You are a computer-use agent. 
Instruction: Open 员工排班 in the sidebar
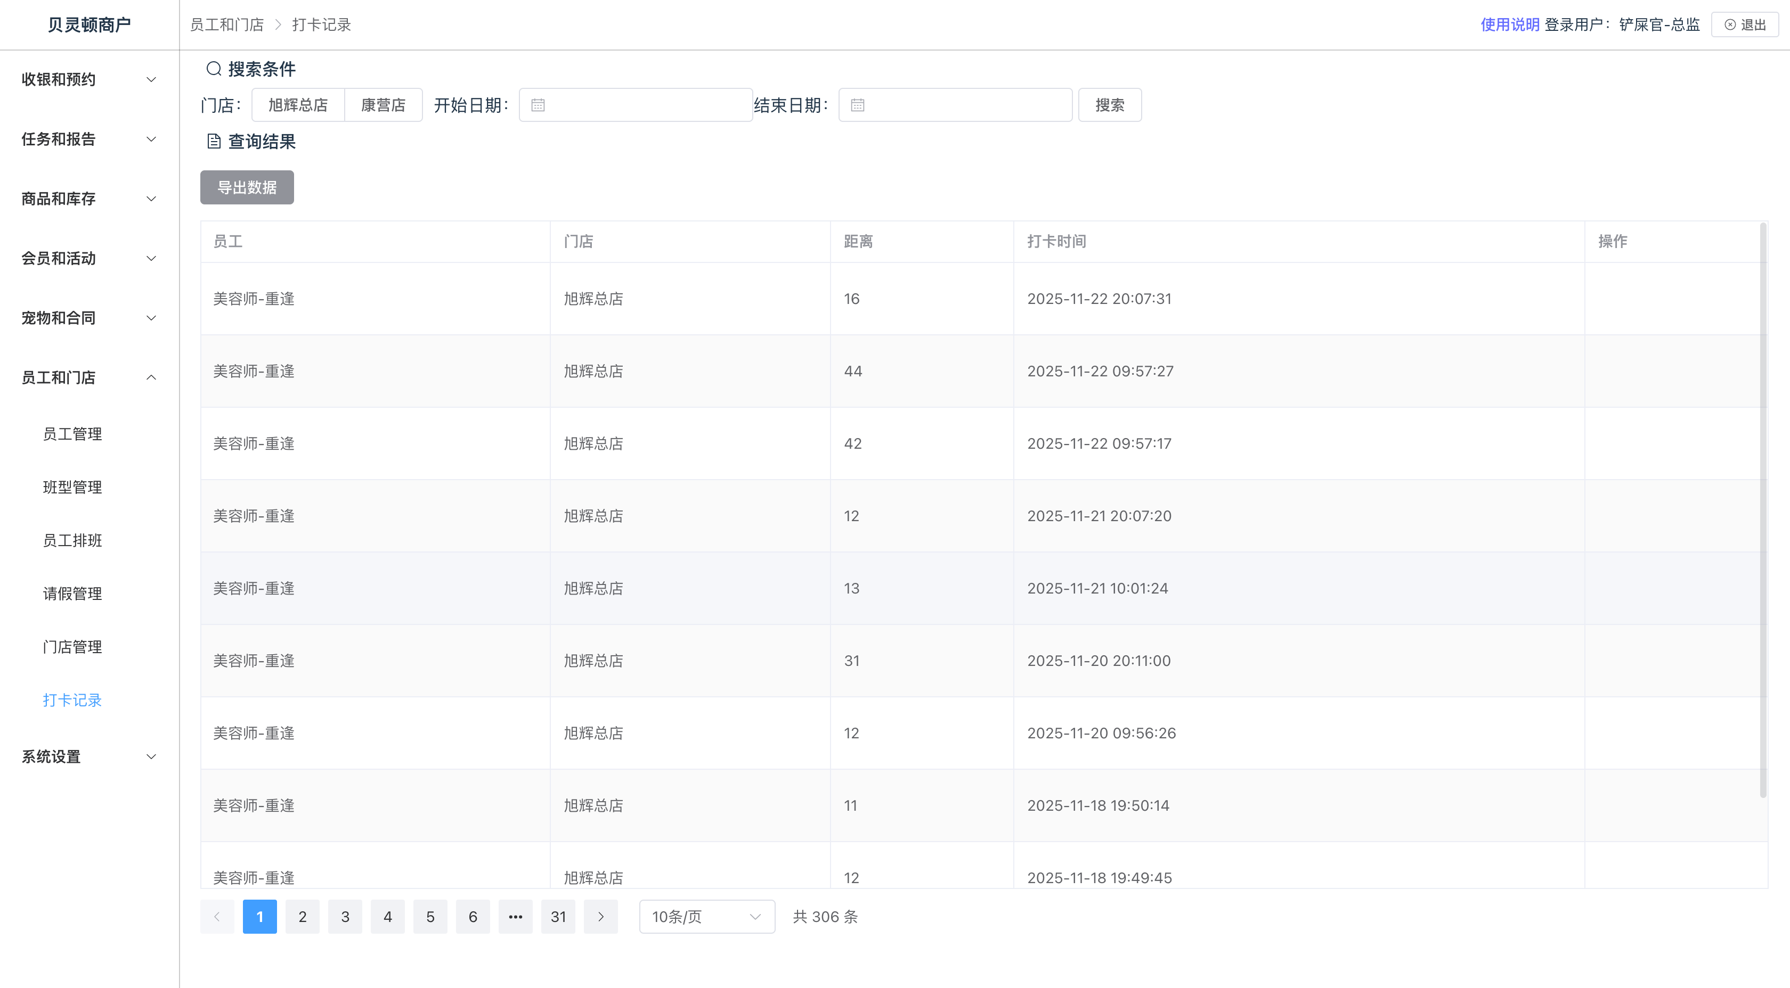[72, 540]
